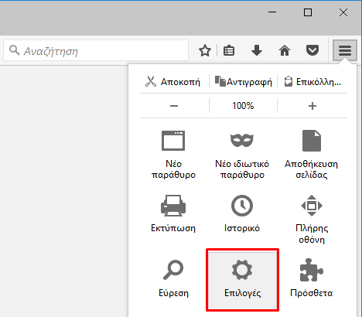Open Ιστορικό clock icon
The height and width of the screenshot is (317, 362).
242,214
